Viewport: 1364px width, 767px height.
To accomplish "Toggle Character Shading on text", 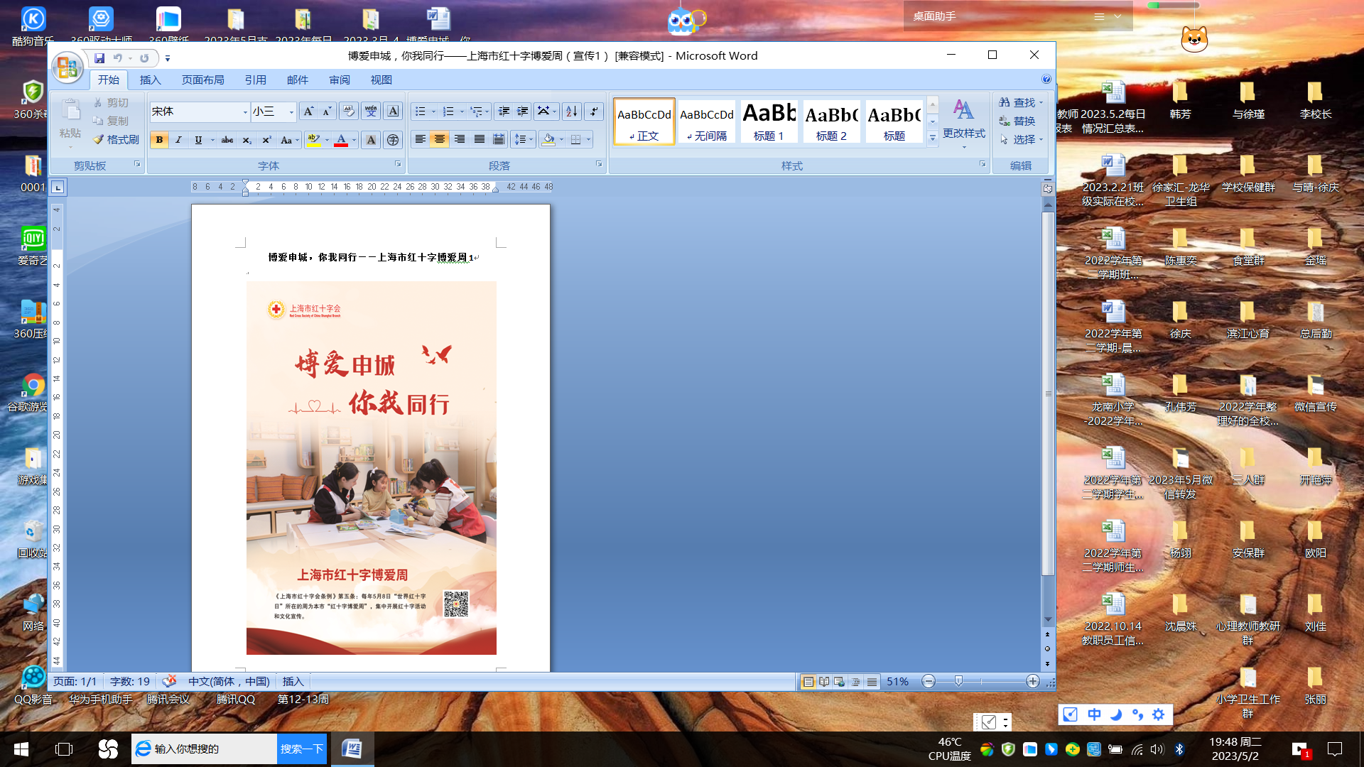I will (x=371, y=140).
